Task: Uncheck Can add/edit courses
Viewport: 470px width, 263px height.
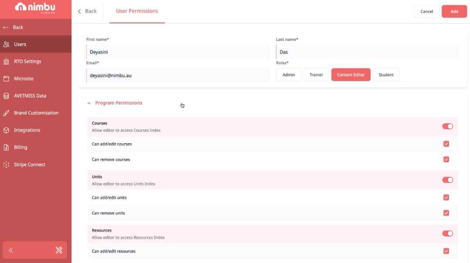Action: 446,143
